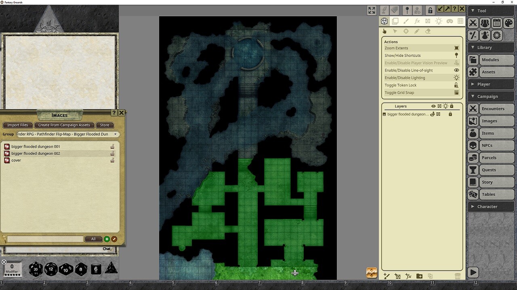
Task: Select the Eraser tool below the image toolbar
Action: click(428, 31)
